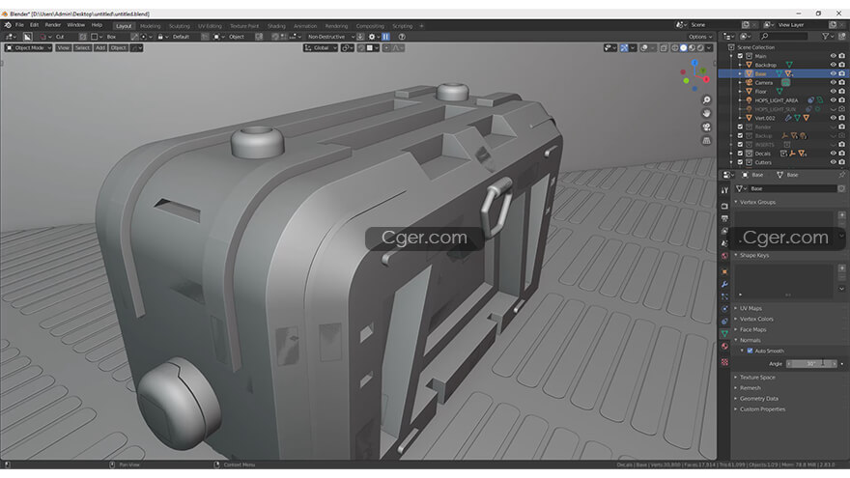Toggle visibility of Vert.002 object

[x=834, y=118]
